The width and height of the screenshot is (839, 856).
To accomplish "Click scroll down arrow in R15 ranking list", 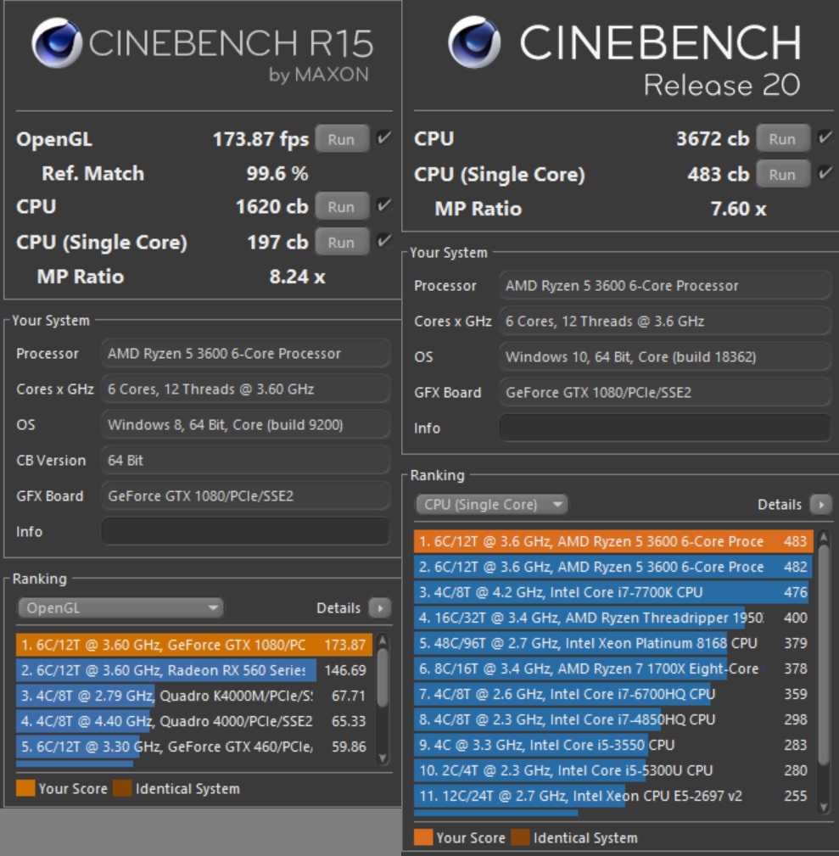I will [383, 758].
